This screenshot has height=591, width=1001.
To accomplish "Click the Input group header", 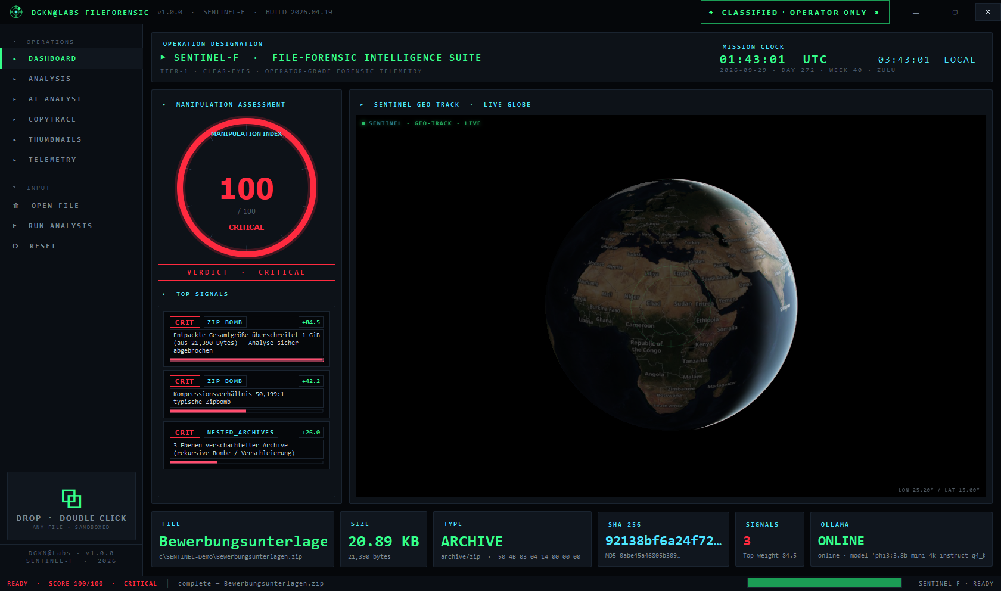I will [x=38, y=188].
